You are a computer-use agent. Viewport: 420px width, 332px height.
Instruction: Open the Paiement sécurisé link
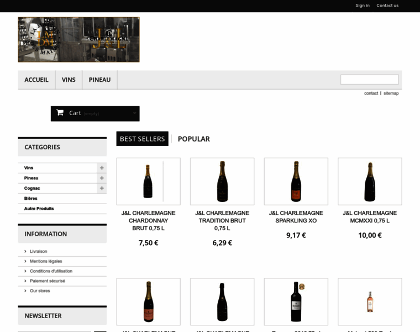tap(48, 281)
